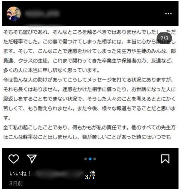Click the line 多くの人に本当に申し訳なく思っています
This screenshot has width=180, height=189.
pos(51,70)
